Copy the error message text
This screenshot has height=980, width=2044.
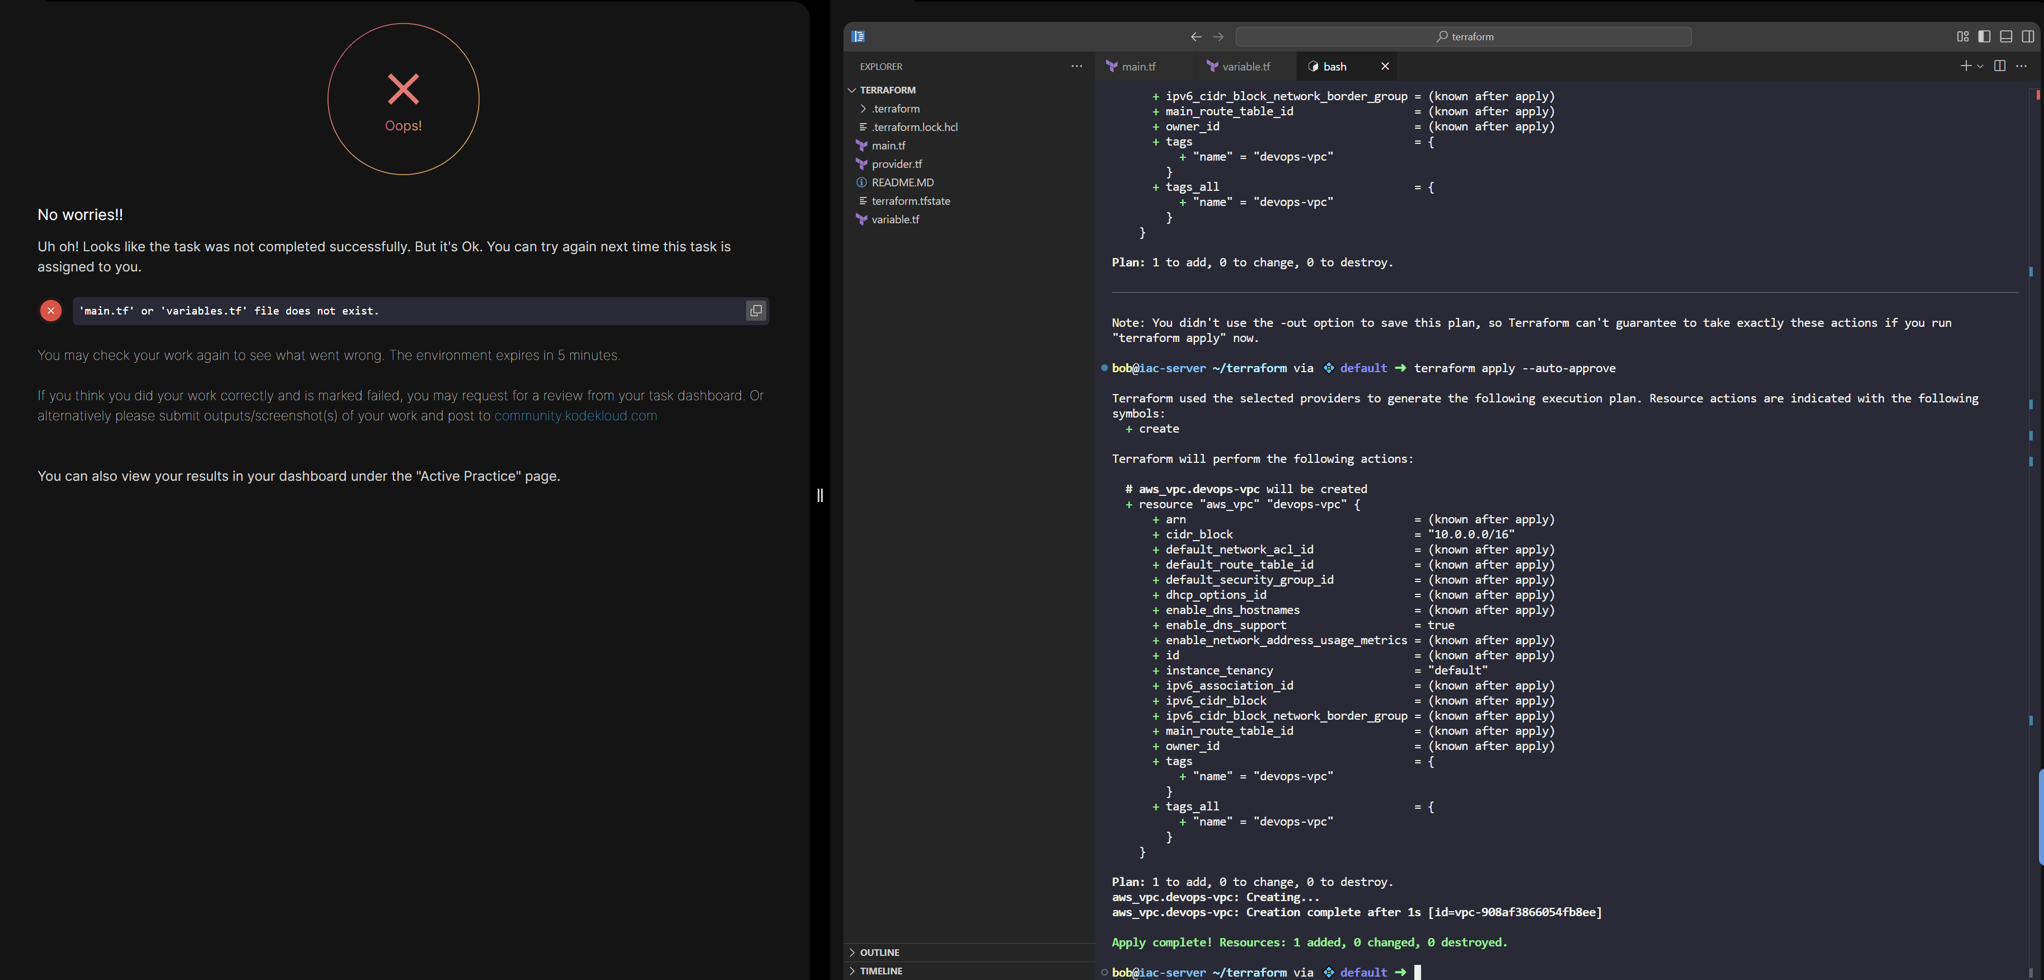[x=756, y=311]
